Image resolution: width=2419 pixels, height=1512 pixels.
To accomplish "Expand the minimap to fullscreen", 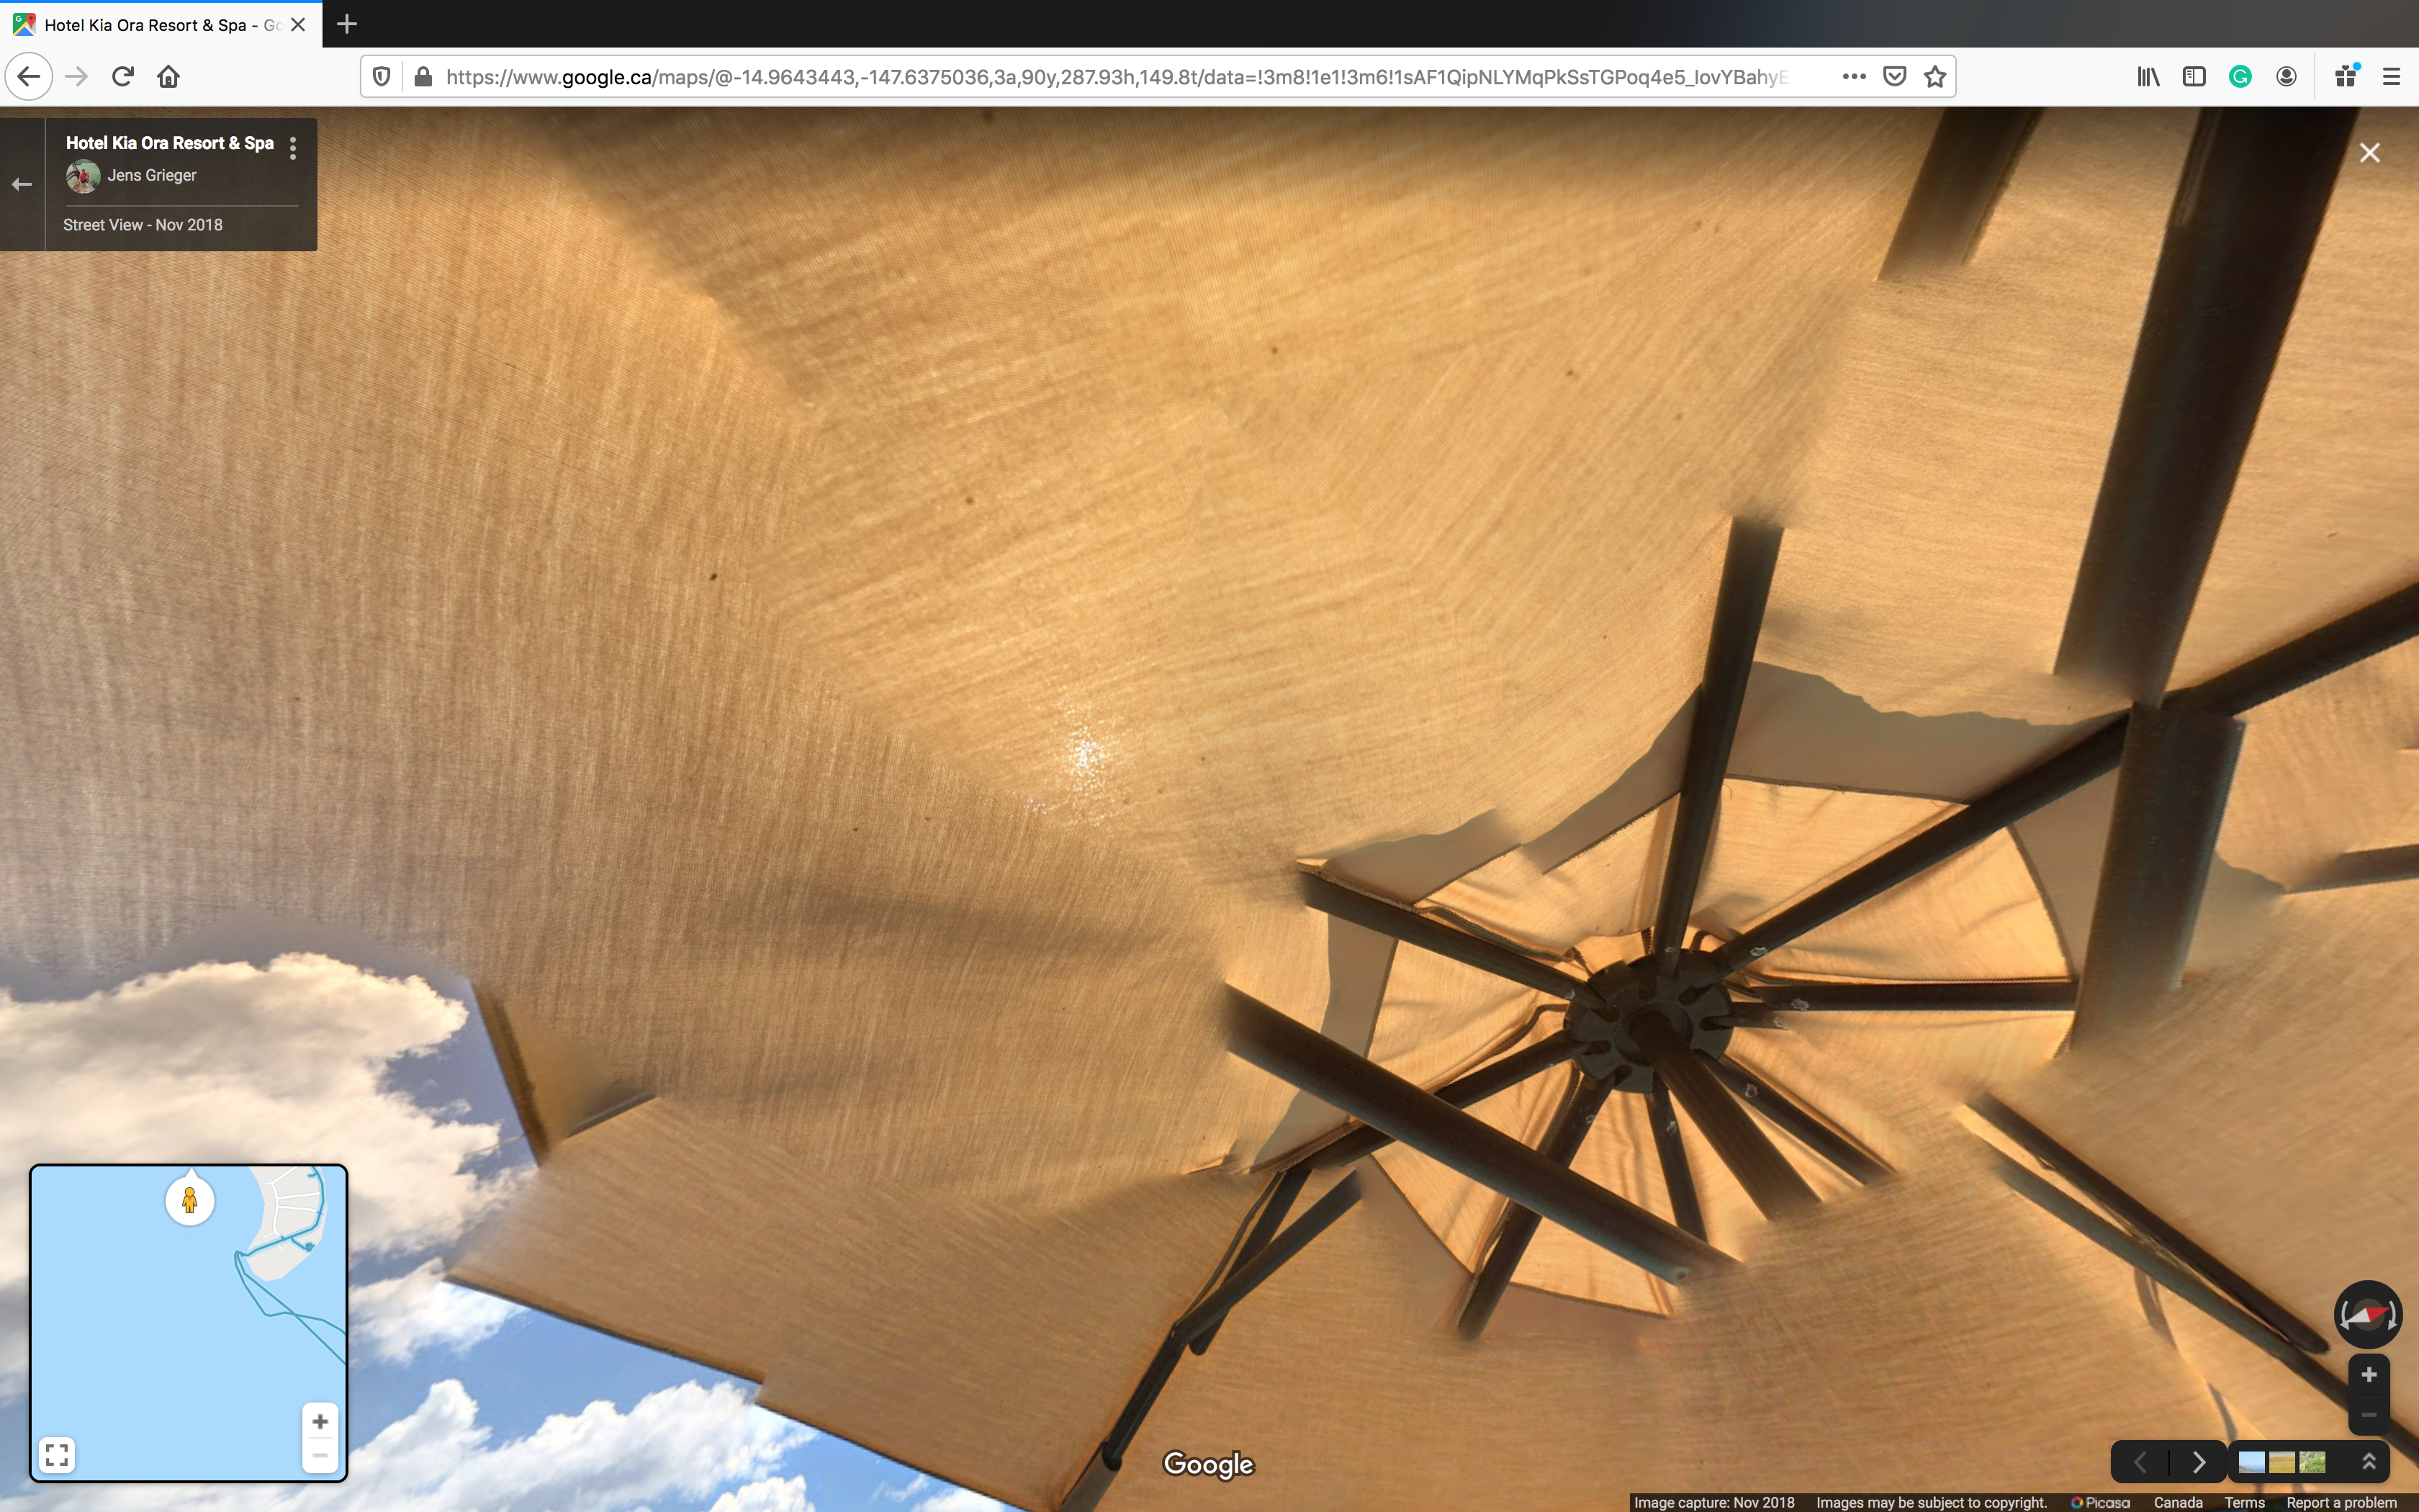I will pyautogui.click(x=57, y=1454).
